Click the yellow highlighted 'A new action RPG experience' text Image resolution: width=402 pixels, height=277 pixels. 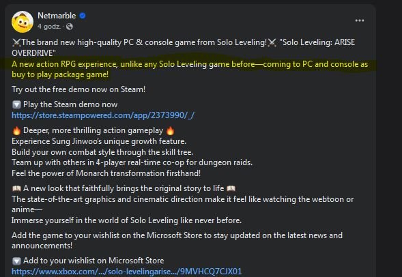65,64
